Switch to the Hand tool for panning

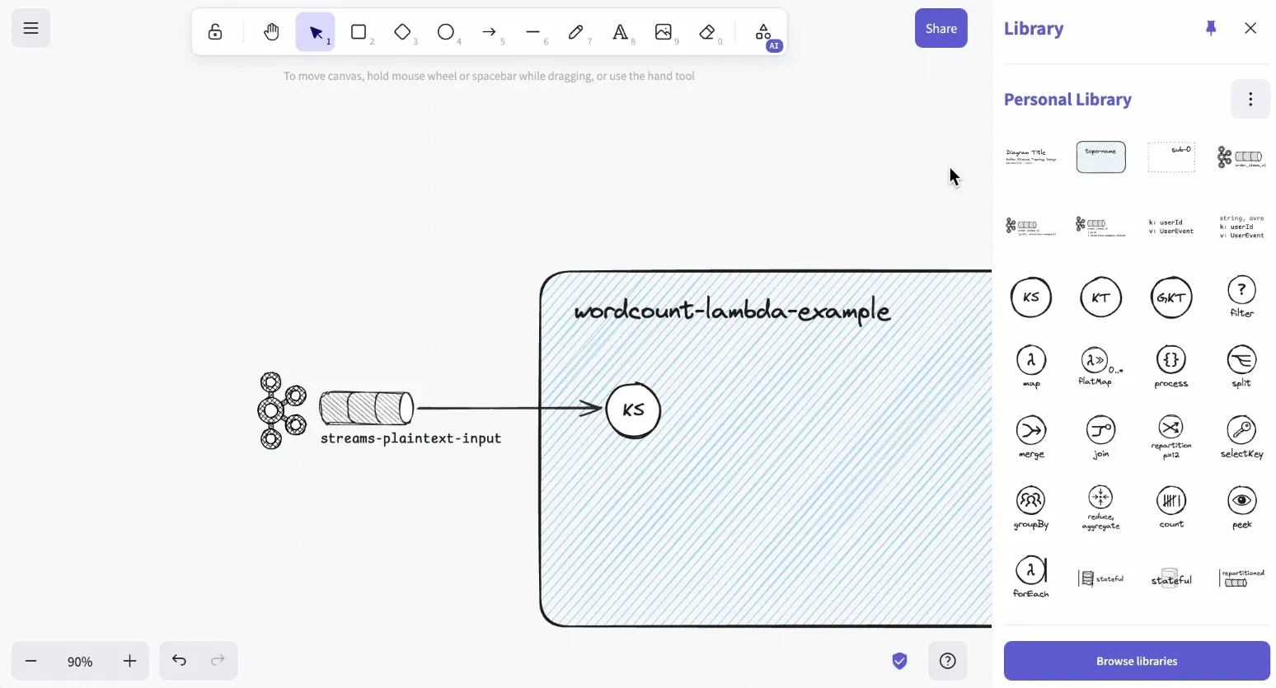tap(271, 32)
